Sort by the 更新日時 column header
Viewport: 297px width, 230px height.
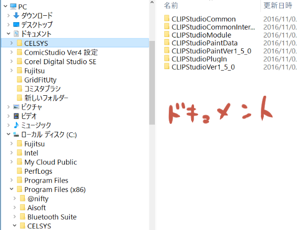[x=278, y=5]
